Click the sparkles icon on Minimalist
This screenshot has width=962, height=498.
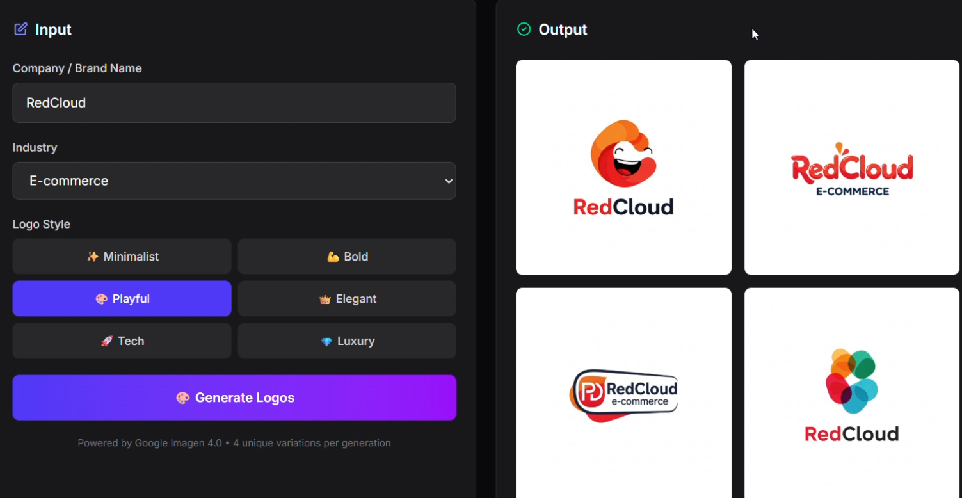coord(93,257)
